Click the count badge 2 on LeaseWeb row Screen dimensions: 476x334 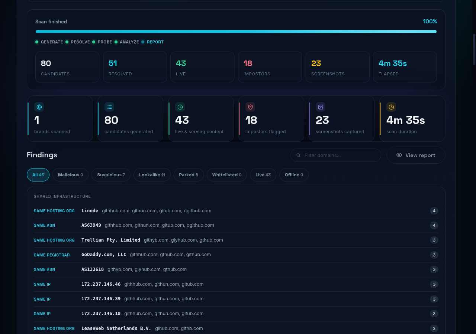(x=434, y=328)
